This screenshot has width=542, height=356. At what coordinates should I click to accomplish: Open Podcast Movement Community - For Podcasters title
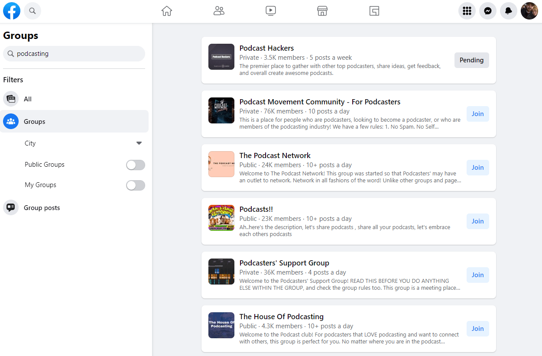tap(320, 102)
